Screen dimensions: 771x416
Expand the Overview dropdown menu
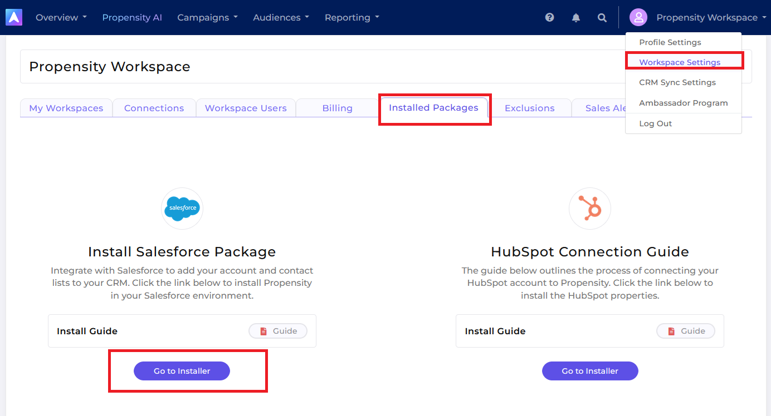pyautogui.click(x=61, y=17)
